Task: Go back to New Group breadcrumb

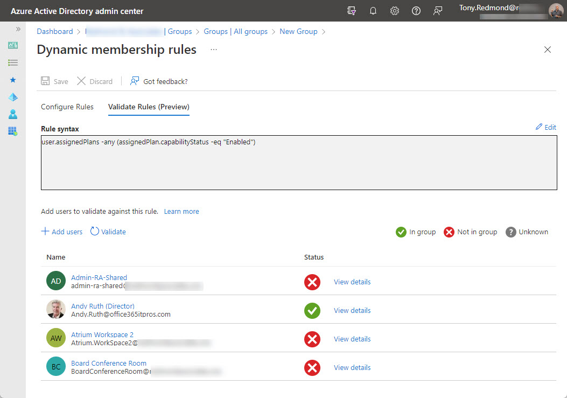Action: click(298, 31)
